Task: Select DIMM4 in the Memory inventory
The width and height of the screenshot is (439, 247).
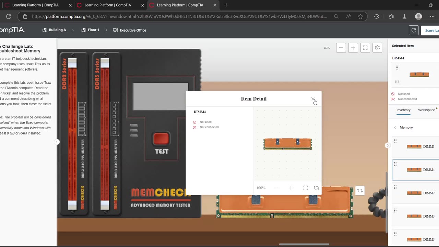Action: point(415,170)
